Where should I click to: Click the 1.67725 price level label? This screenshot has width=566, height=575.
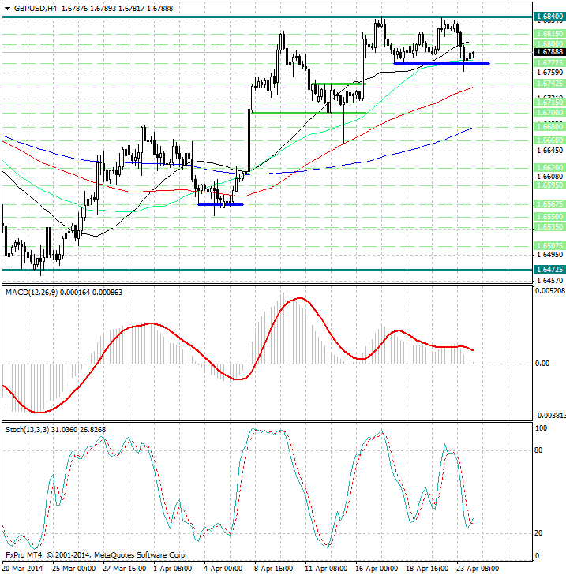tap(549, 63)
